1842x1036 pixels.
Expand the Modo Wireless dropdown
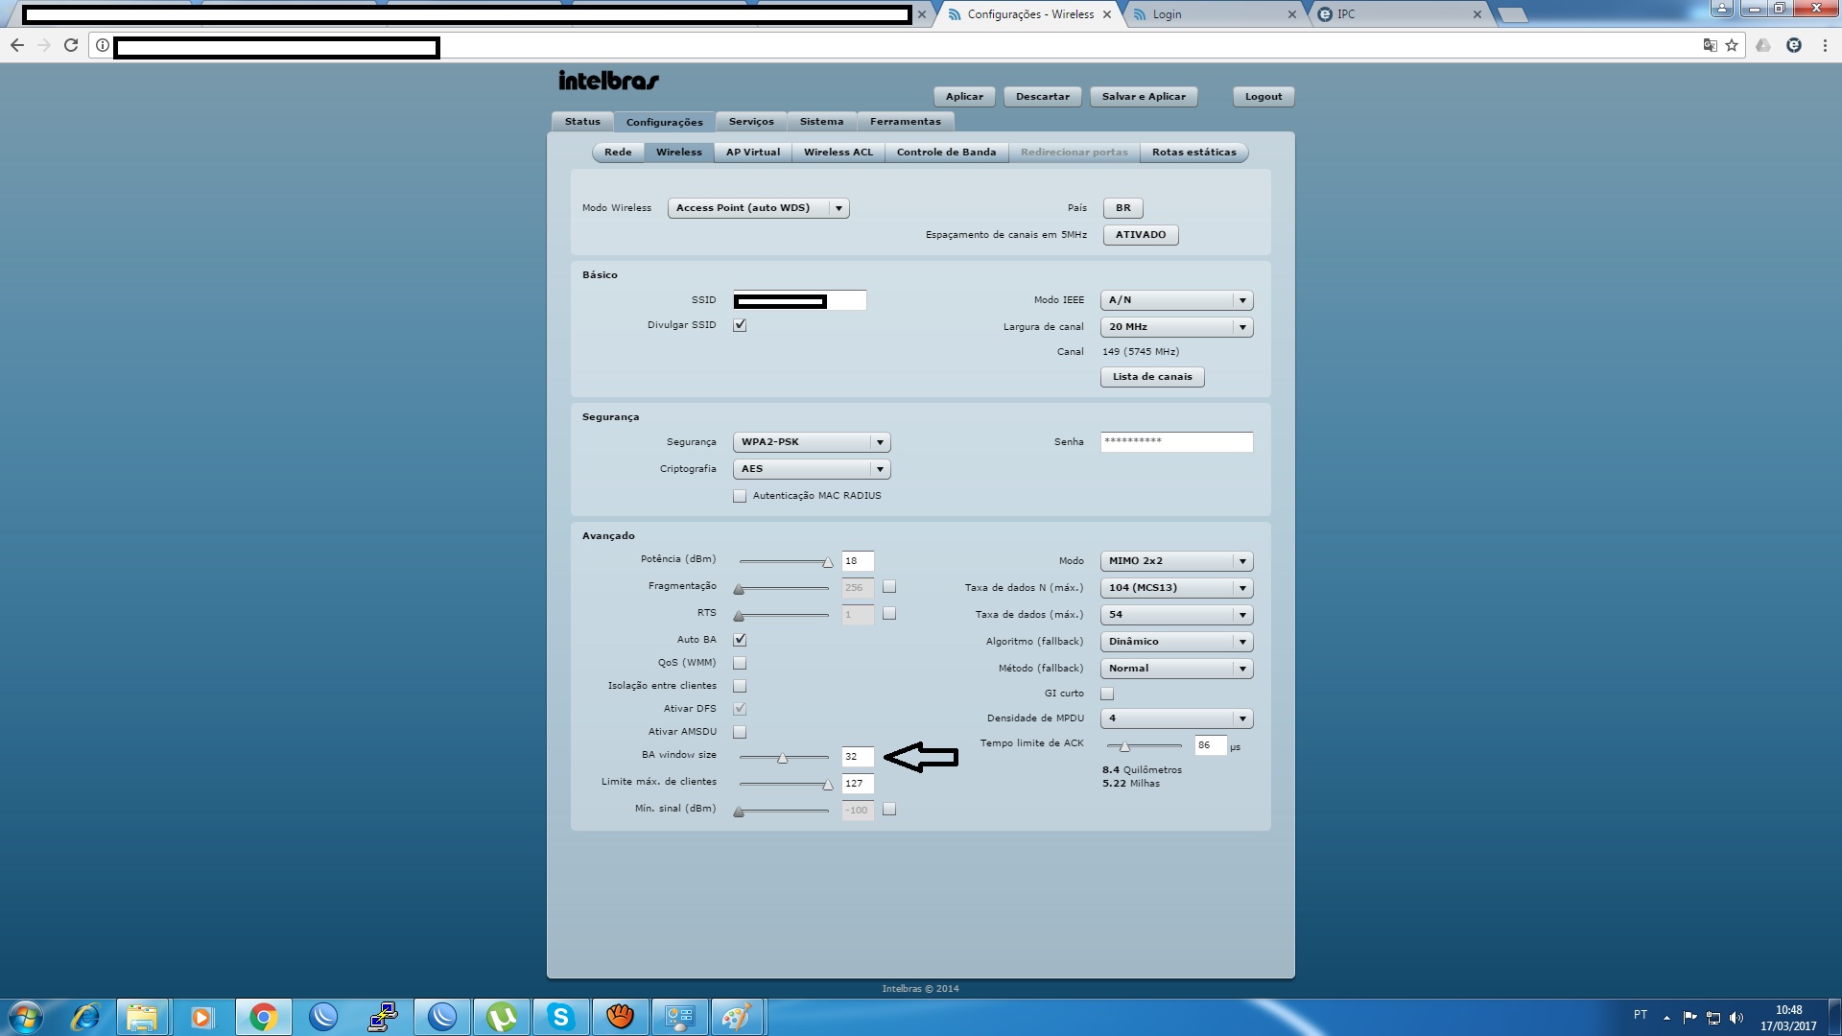coord(758,208)
